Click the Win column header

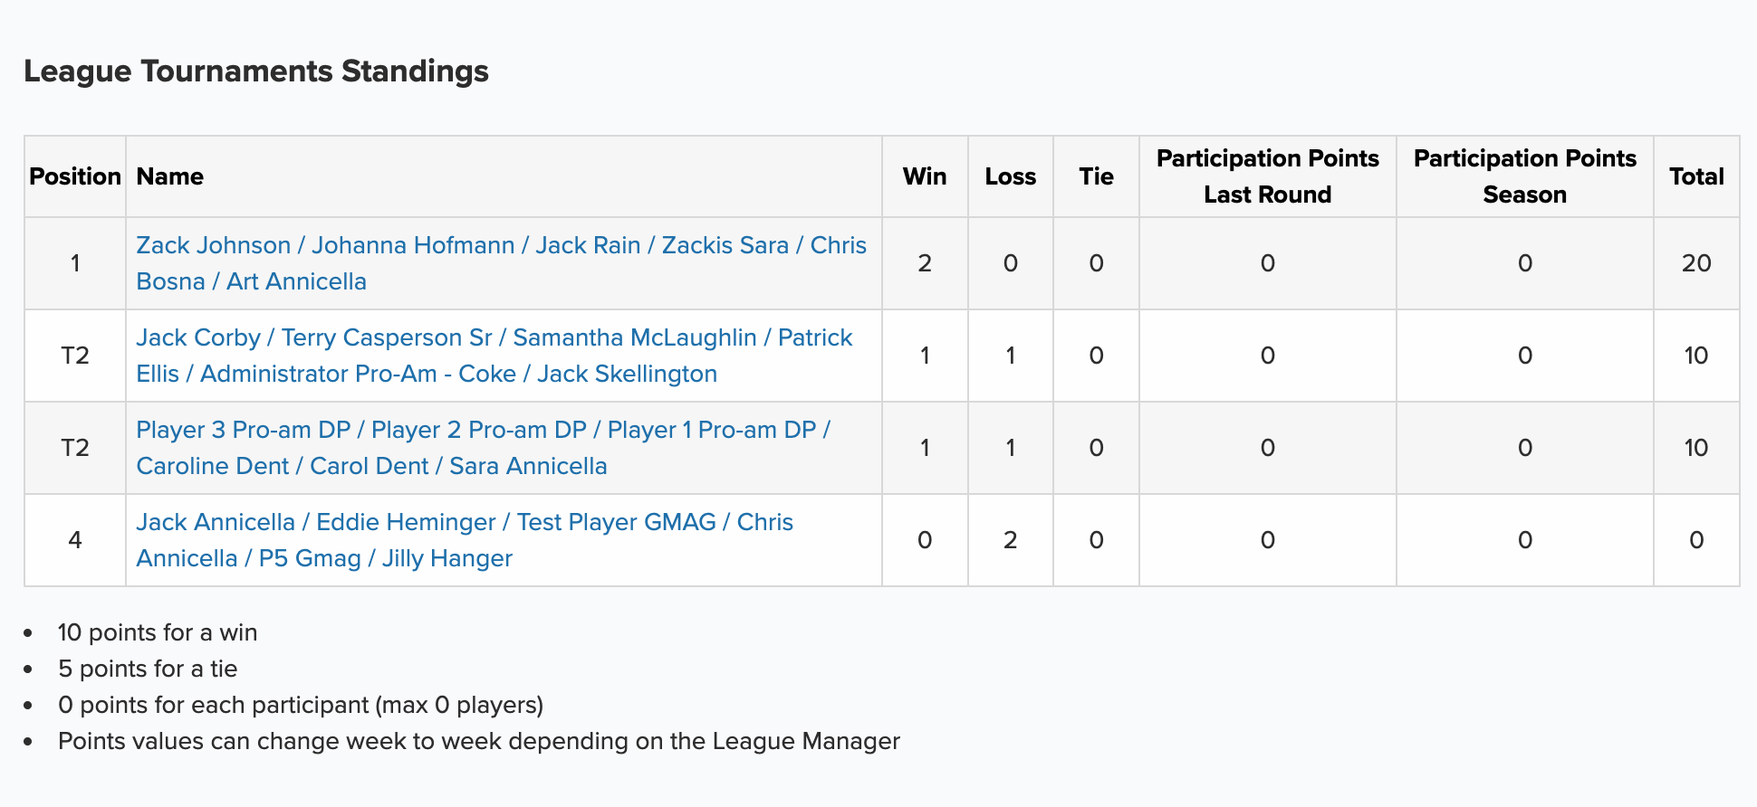tap(925, 176)
